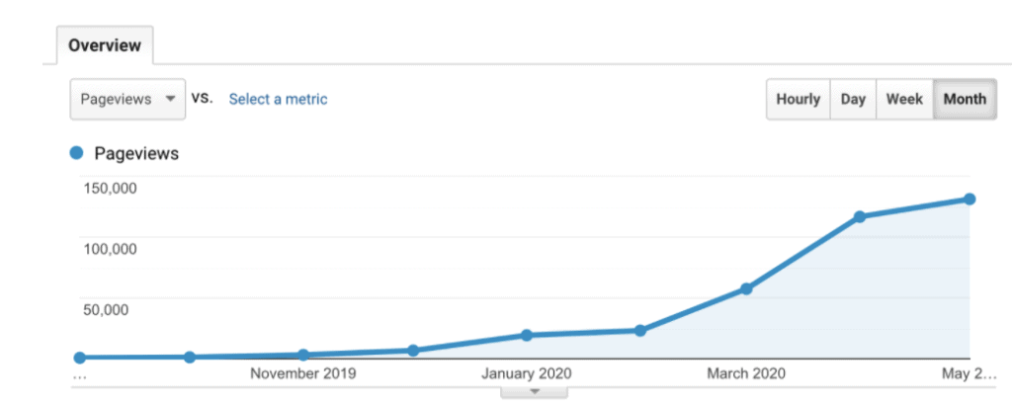Select the Month granularity button

tap(965, 99)
